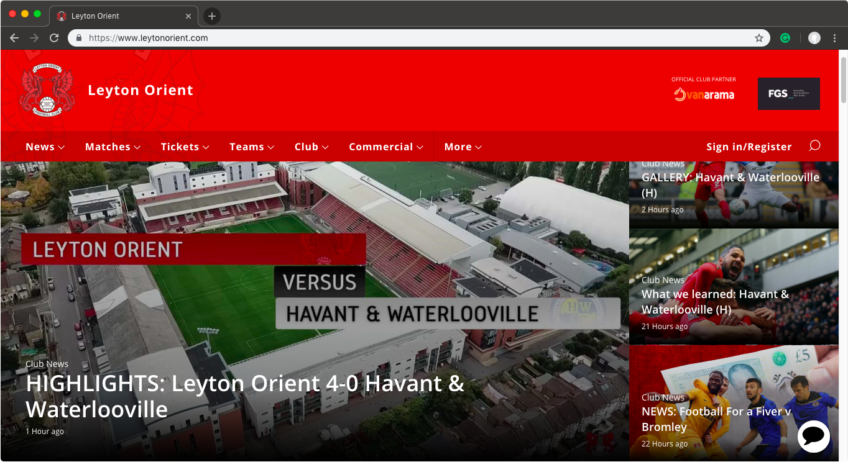Click the Leyton Orient club crest logo
848x462 pixels.
coord(47,90)
